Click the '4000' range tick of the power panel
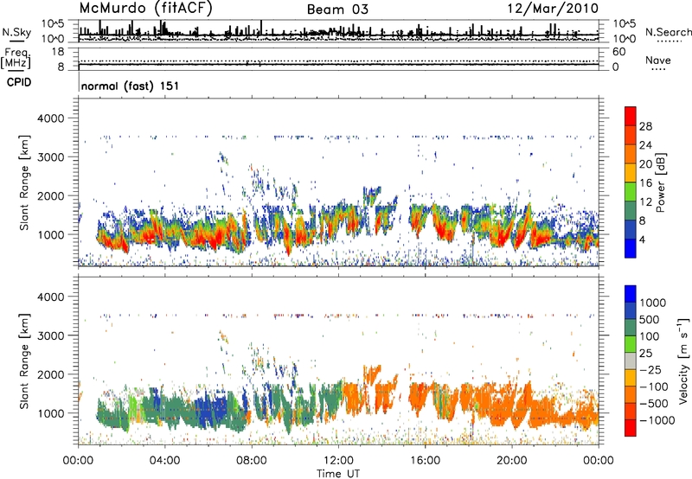The width and height of the screenshot is (692, 479). coord(51,118)
